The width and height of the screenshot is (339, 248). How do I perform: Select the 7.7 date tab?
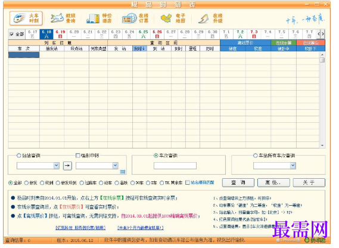coord(309,34)
